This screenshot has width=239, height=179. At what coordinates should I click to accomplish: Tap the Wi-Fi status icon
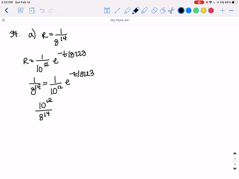tap(211, 2)
